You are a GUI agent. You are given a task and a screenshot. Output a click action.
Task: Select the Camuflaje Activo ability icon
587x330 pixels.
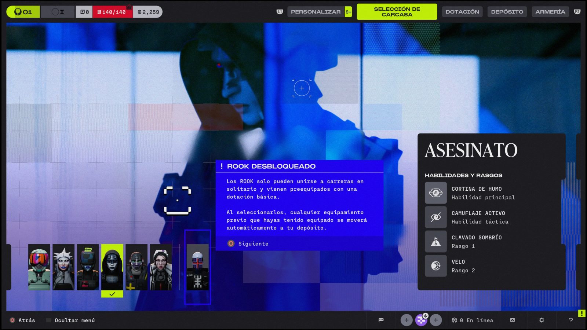435,217
